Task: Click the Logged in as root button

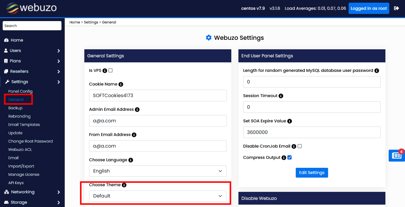Action: 369,8
